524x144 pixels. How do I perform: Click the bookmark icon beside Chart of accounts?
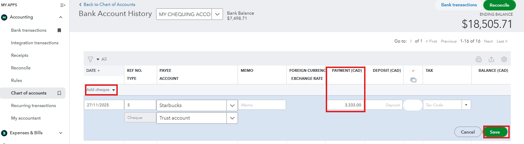click(59, 93)
